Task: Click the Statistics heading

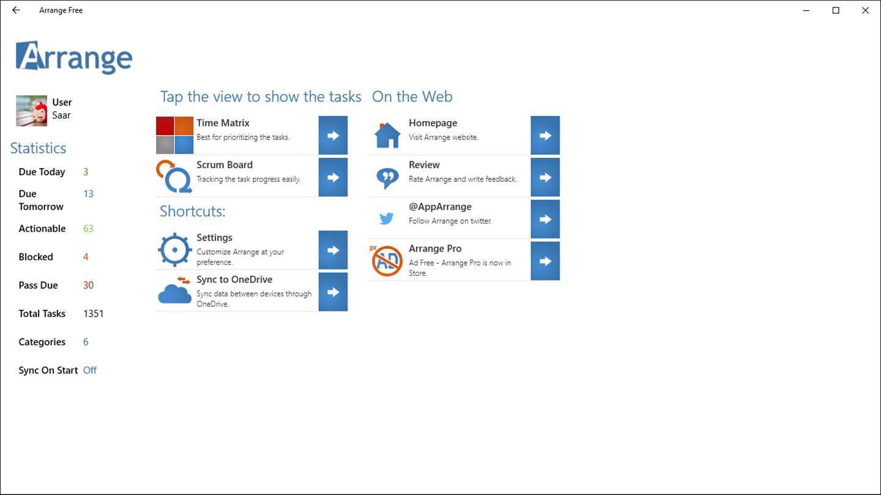Action: [38, 148]
